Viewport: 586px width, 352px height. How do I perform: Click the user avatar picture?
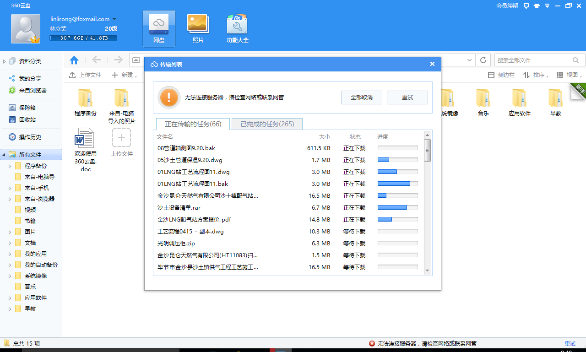click(26, 29)
